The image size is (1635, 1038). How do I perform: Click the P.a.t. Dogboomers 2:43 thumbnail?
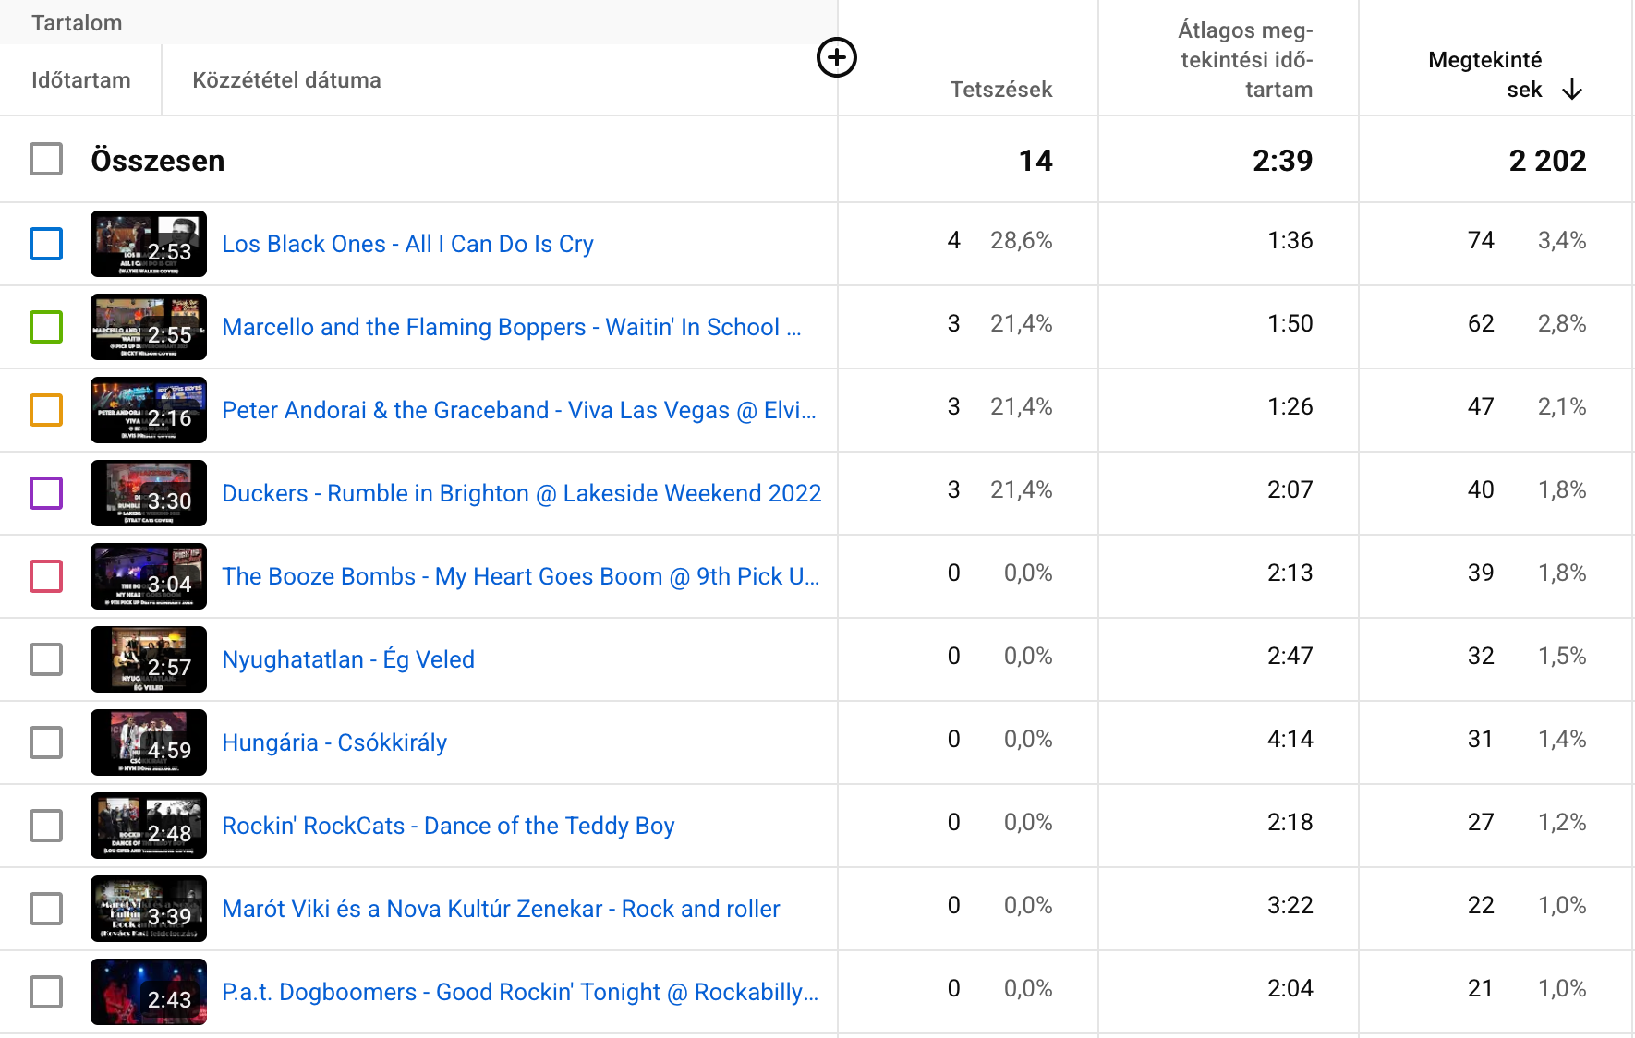[149, 992]
